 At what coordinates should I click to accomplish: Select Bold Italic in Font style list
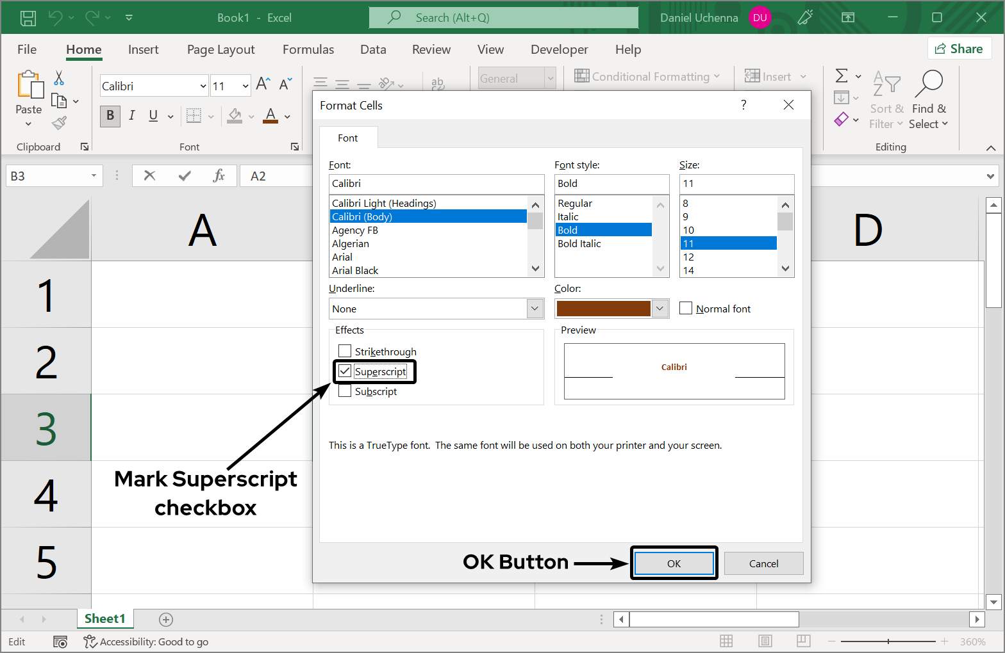(x=579, y=244)
